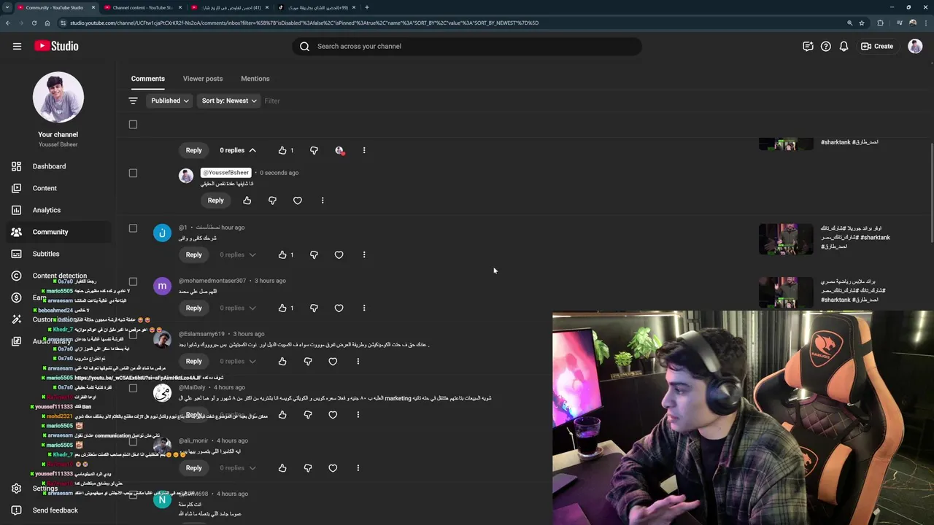This screenshot has height=525, width=934.
Task: Expand replies for one-hour-old comment
Action: tap(238, 254)
